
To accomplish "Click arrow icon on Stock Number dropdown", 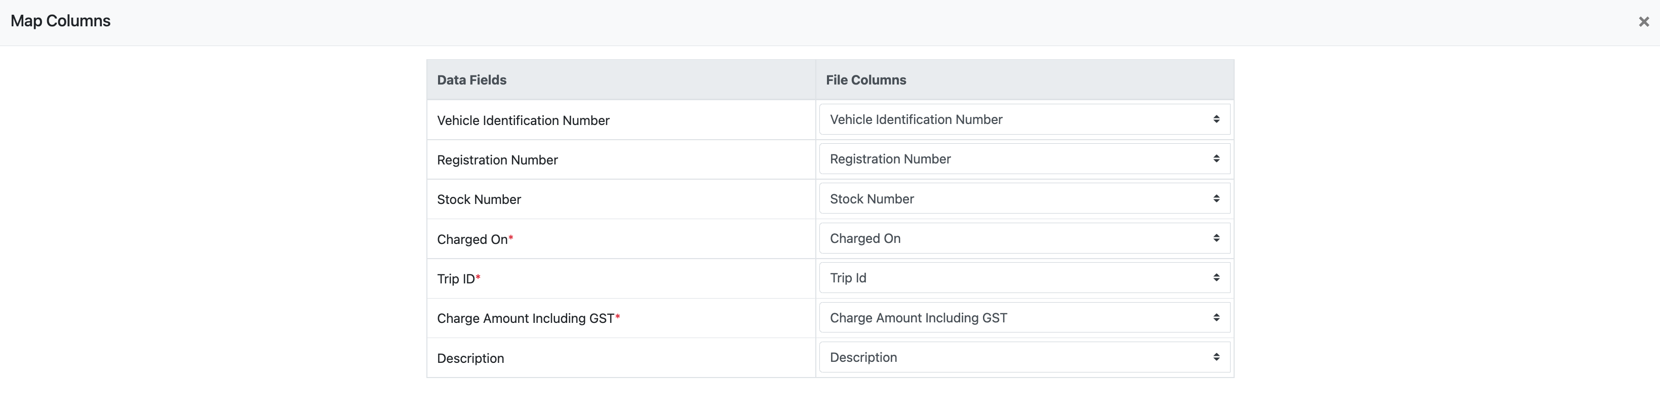I will [1216, 198].
